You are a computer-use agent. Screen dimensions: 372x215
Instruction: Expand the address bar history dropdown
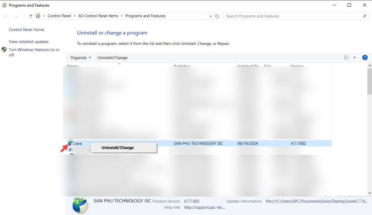[210, 16]
